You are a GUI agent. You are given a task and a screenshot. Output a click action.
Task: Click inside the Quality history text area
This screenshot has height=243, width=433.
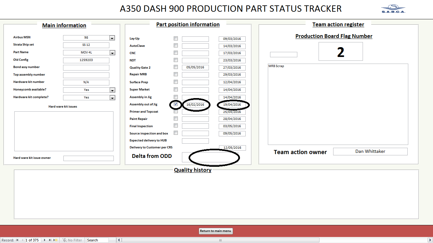[x=216, y=194]
